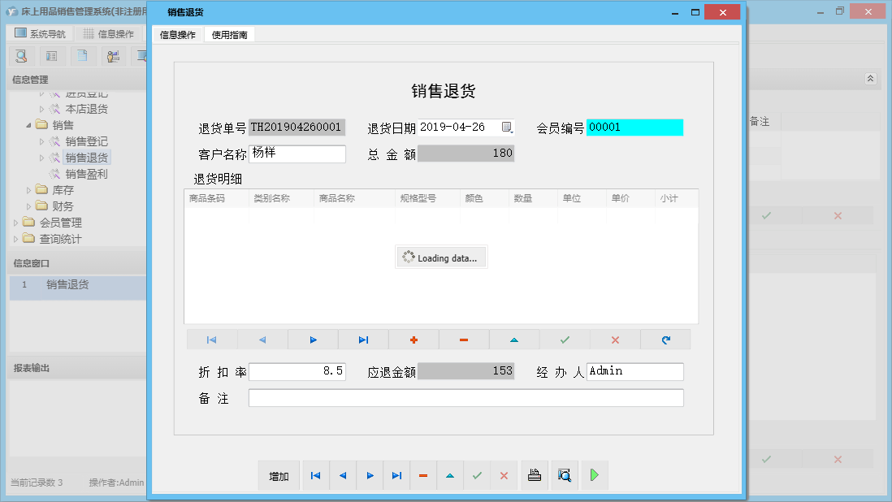This screenshot has width=892, height=502.
Task: Click the operator management icon in the top toolbar
Action: click(x=112, y=56)
